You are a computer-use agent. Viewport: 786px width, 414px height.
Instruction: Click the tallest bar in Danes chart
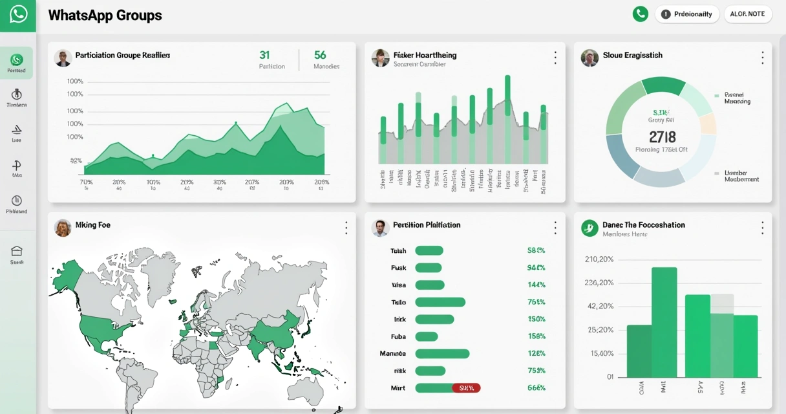pos(664,322)
